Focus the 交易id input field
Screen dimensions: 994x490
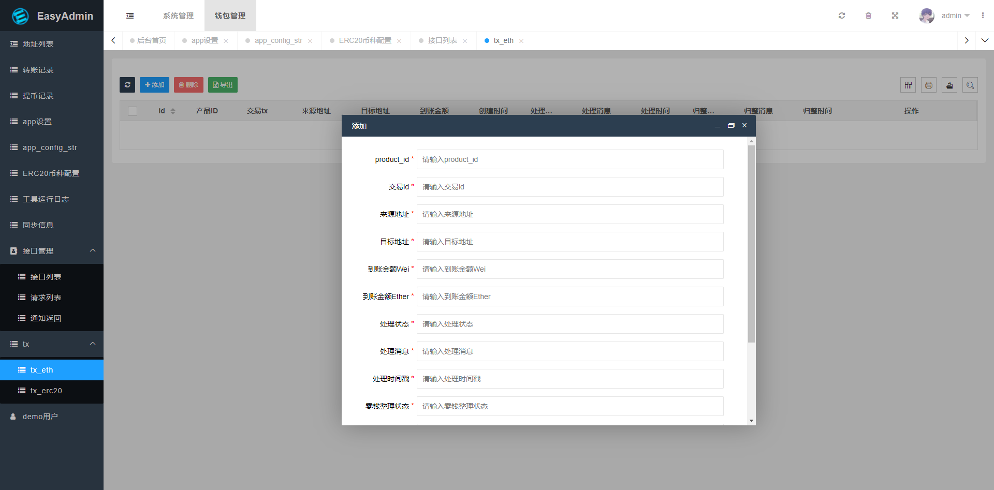point(570,187)
